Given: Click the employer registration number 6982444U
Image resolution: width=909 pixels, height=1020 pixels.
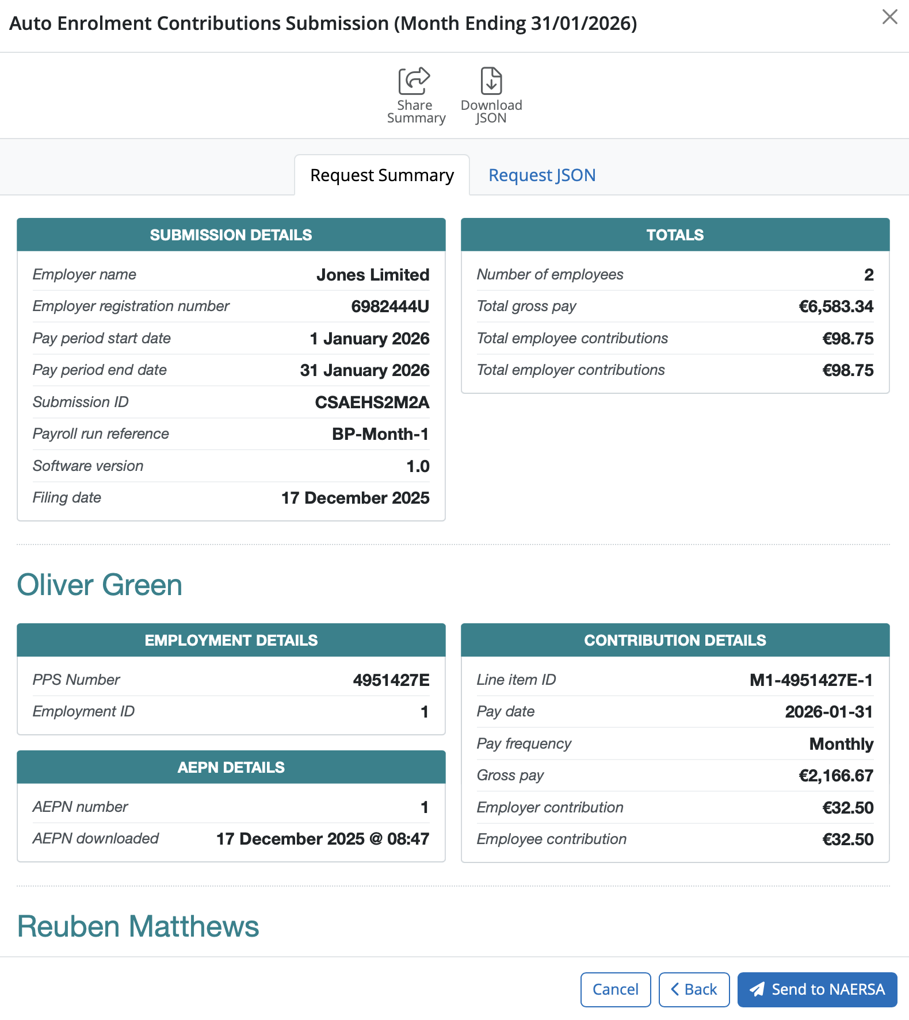Looking at the screenshot, I should (x=389, y=306).
